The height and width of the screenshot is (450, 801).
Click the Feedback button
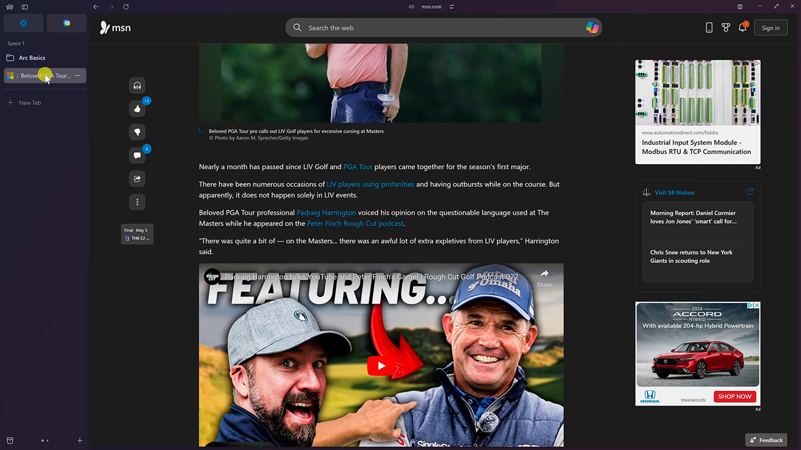pos(766,440)
